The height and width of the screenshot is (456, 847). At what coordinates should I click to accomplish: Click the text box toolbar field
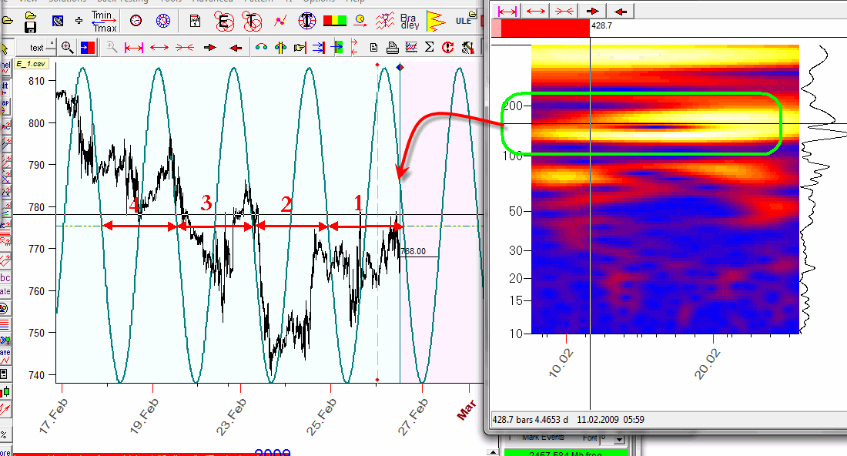coord(36,48)
